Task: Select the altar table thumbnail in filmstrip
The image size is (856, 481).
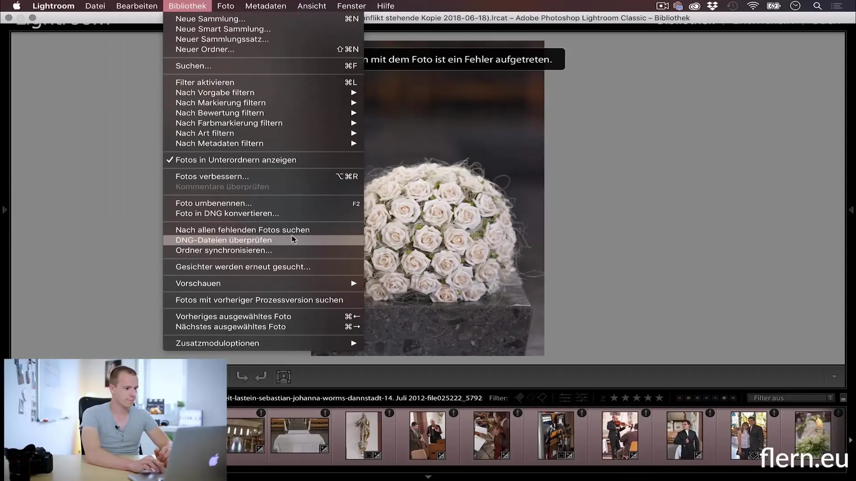Action: click(300, 435)
